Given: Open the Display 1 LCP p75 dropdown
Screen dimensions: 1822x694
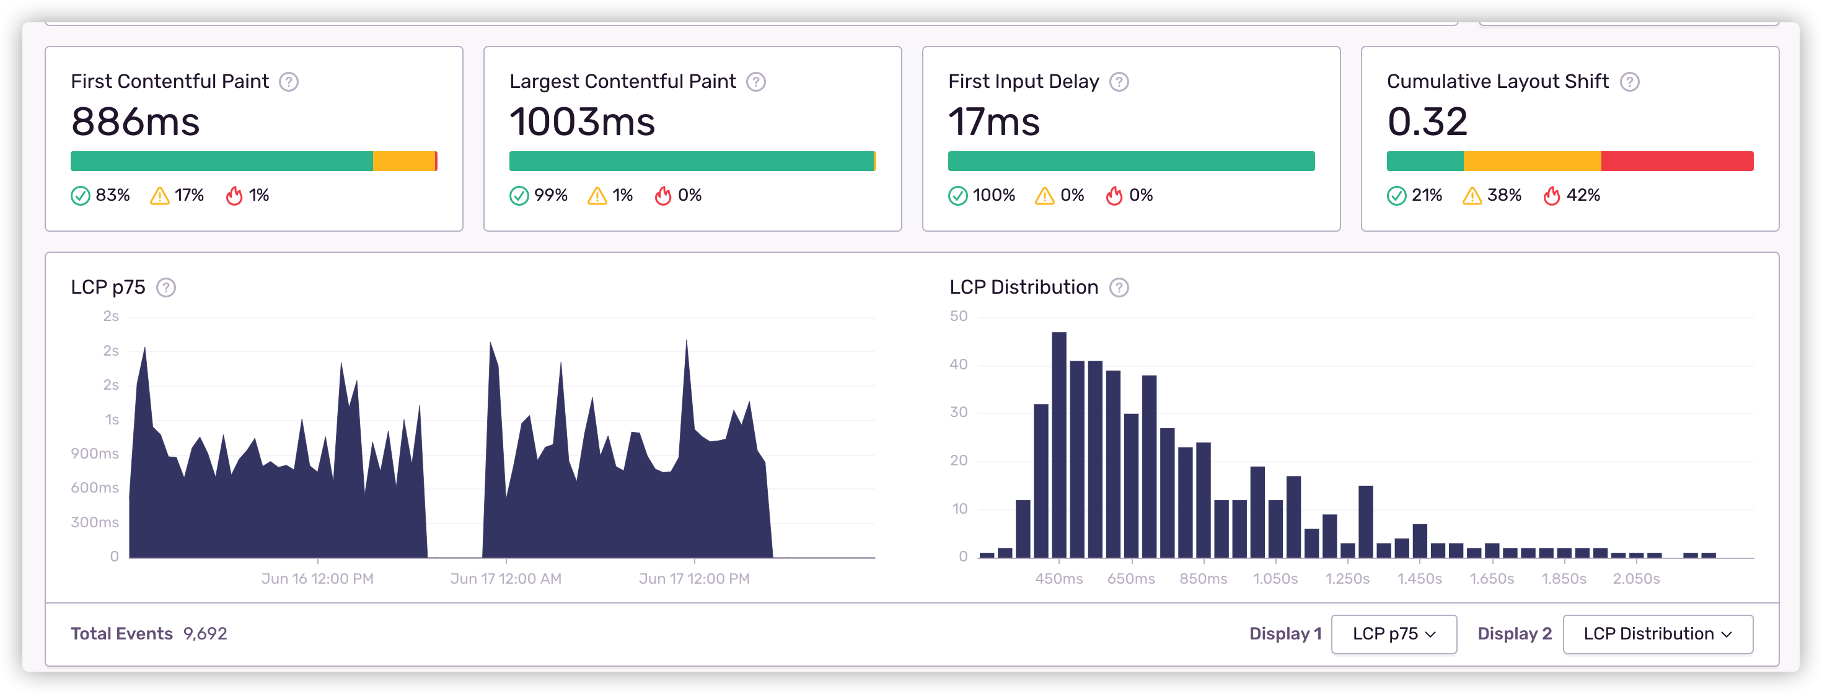Looking at the screenshot, I should [x=1393, y=634].
